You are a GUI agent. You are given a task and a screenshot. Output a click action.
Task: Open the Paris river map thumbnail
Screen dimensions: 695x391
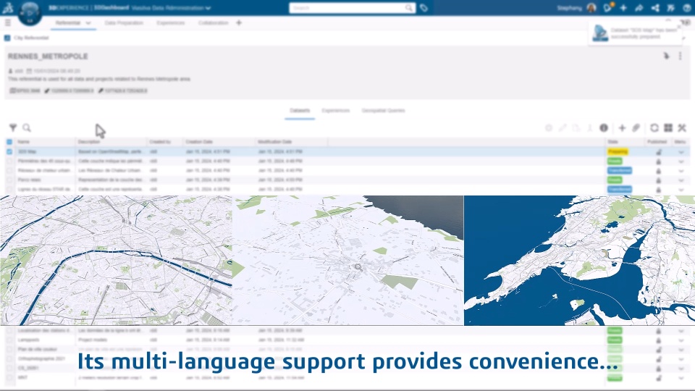(116, 260)
